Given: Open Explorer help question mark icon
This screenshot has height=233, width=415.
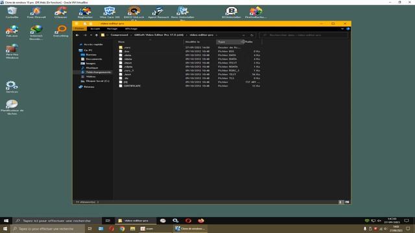Looking at the screenshot, I should point(348,28).
